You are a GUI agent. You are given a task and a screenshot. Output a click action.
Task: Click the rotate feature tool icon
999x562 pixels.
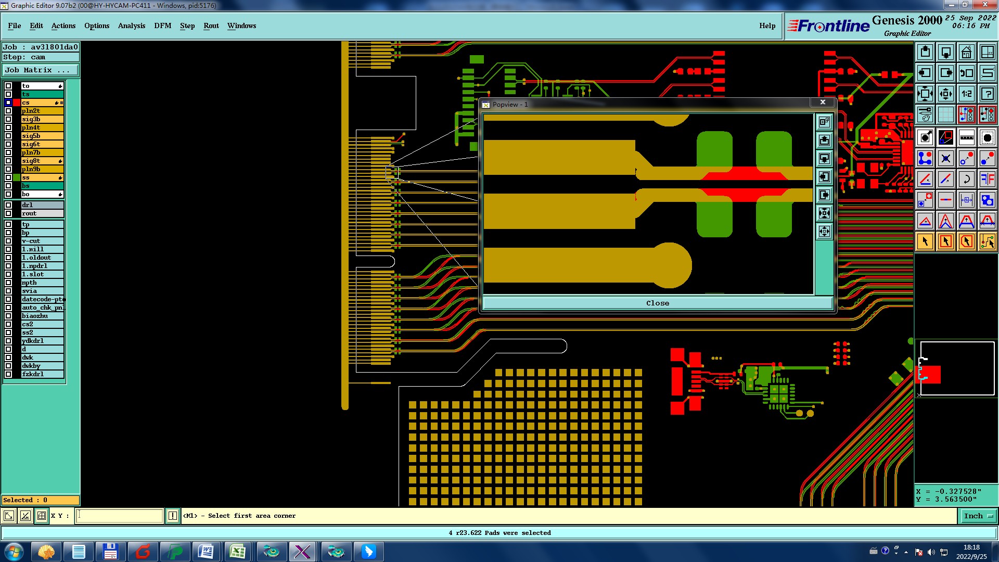966,179
